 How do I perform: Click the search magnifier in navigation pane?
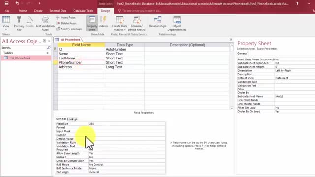49,48
